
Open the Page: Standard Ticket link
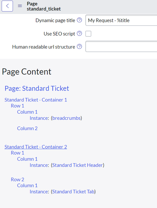pos(37,88)
